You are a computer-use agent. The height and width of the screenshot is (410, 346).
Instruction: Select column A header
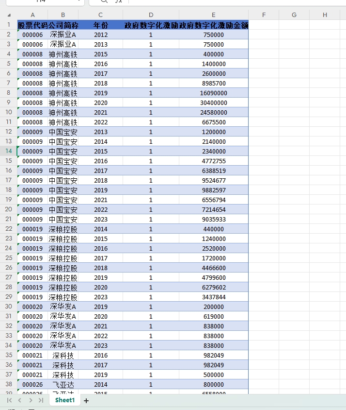coord(32,15)
